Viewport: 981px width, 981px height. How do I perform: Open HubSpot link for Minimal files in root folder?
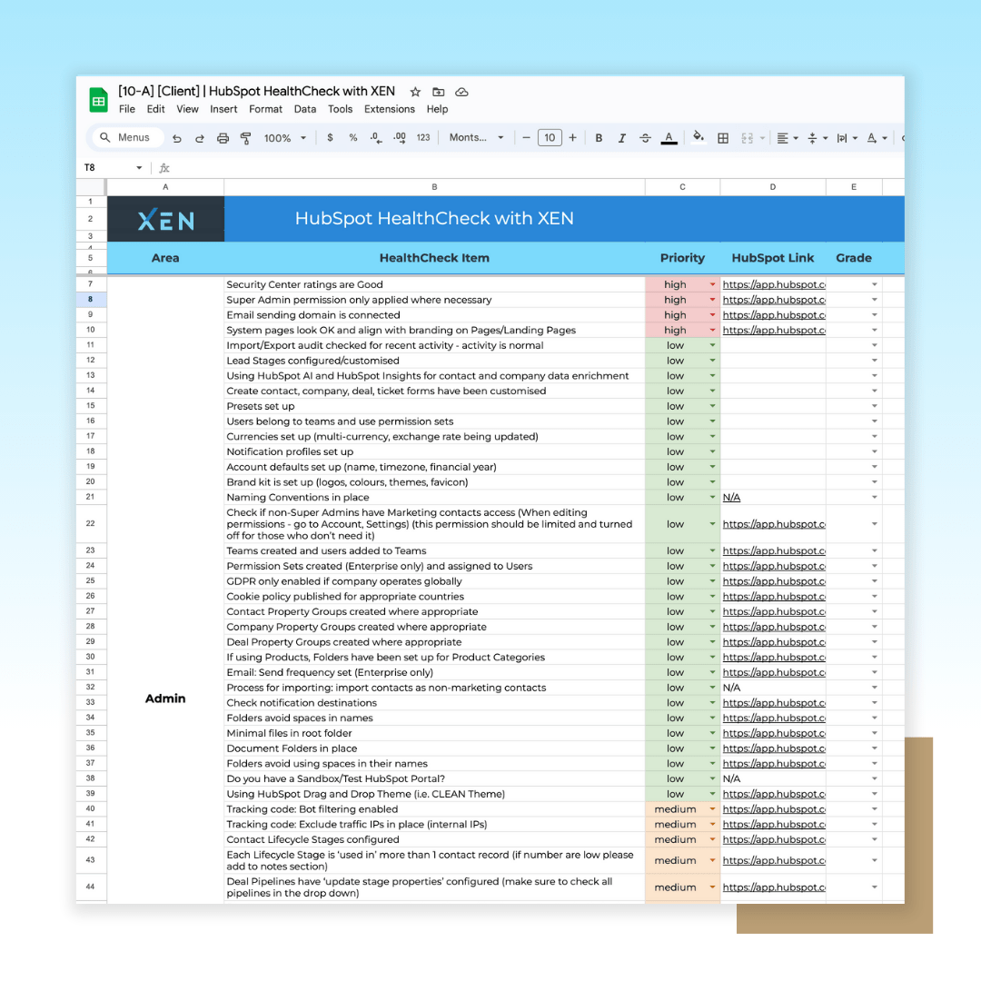click(774, 733)
